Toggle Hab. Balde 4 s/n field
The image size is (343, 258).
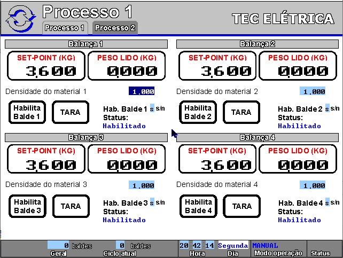coord(327,202)
